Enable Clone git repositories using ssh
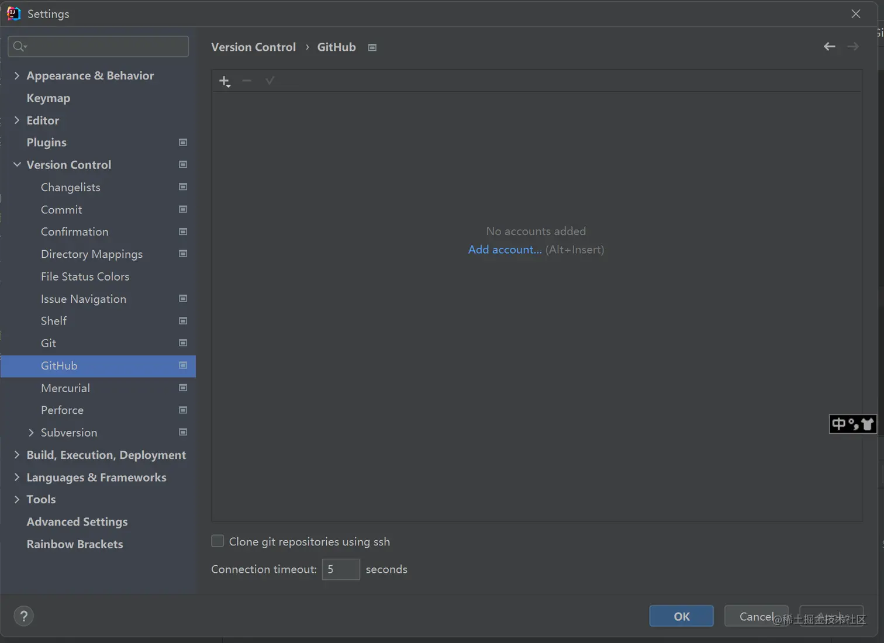The image size is (884, 643). coord(217,541)
